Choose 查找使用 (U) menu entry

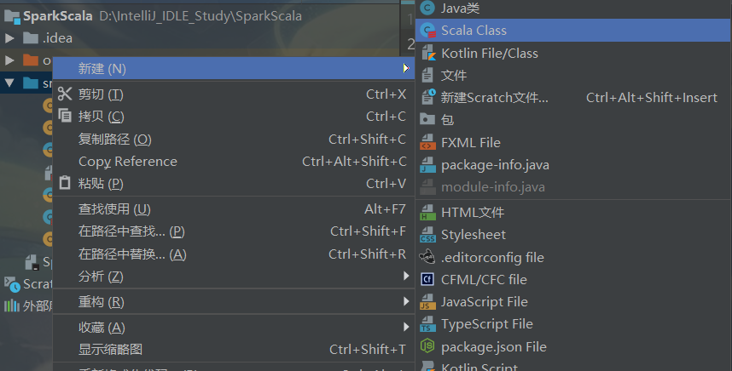point(234,209)
